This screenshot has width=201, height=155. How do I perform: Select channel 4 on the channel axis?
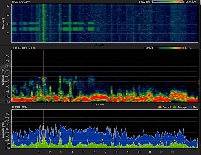click(72, 152)
